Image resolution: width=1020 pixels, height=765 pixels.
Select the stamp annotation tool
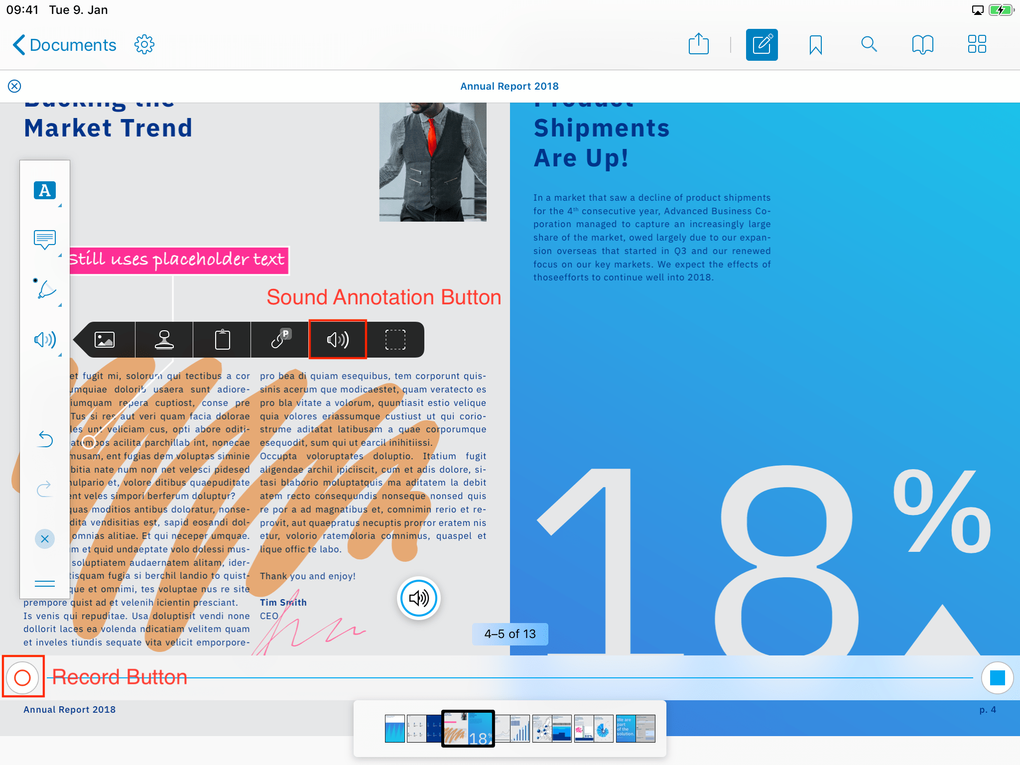(164, 340)
